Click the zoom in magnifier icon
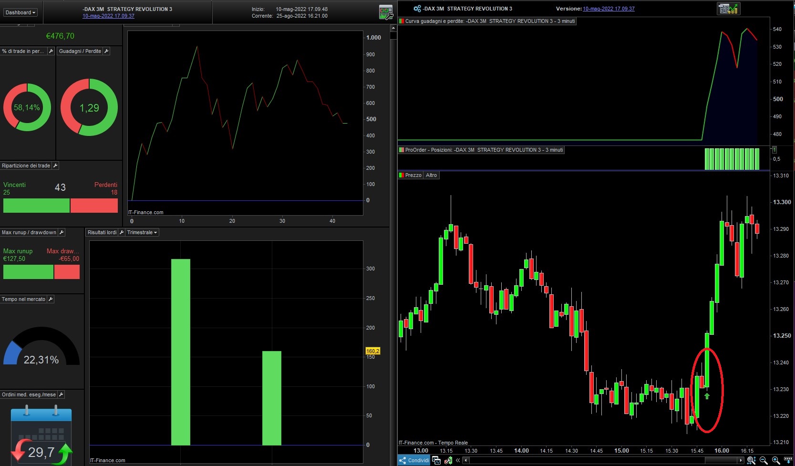This screenshot has width=795, height=466. [x=776, y=460]
